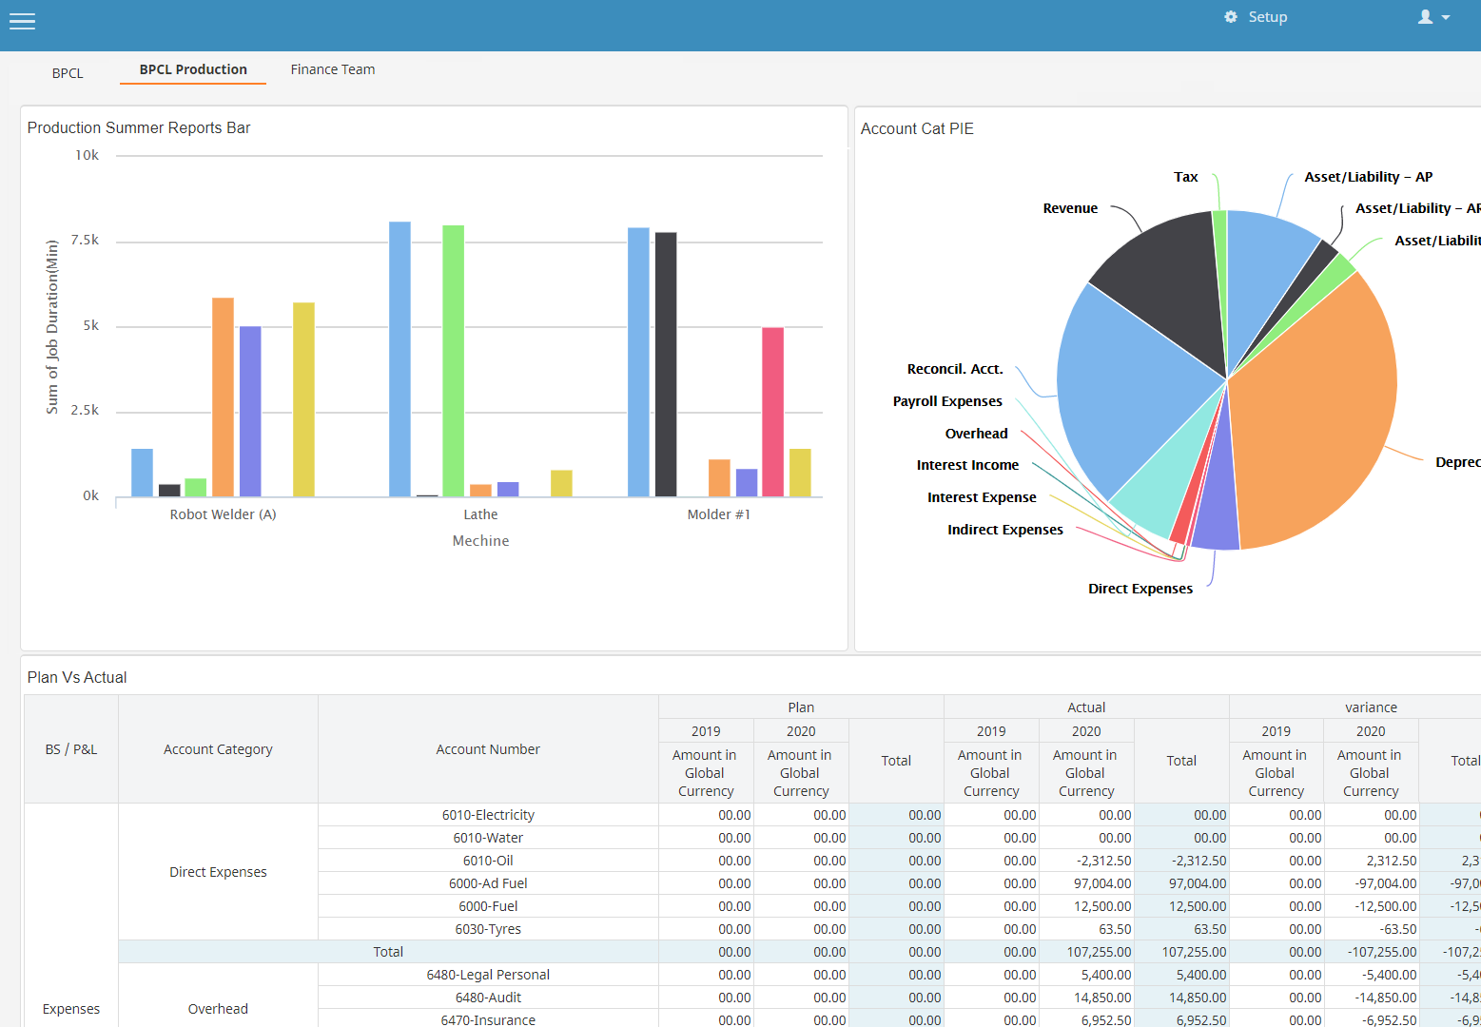Click the Plan Vs Actual heading

point(77,677)
